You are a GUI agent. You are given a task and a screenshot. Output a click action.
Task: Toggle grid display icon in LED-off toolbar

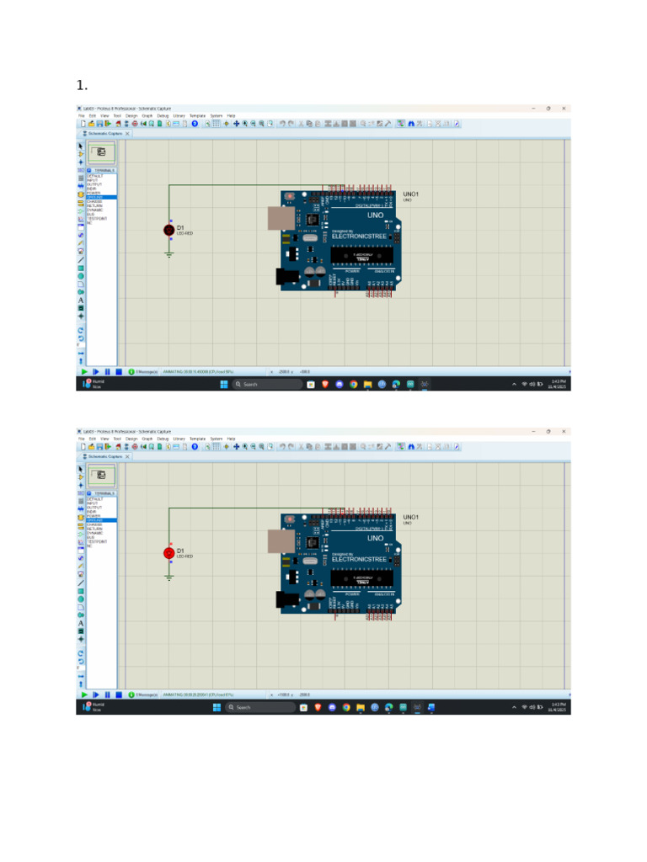(216, 124)
